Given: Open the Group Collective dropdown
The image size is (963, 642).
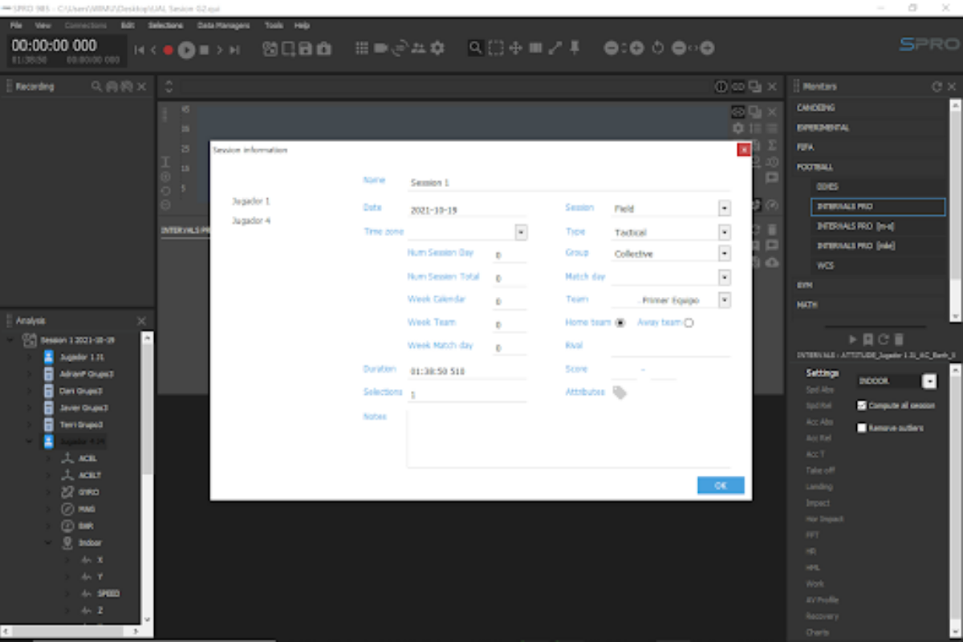Looking at the screenshot, I should [x=725, y=254].
